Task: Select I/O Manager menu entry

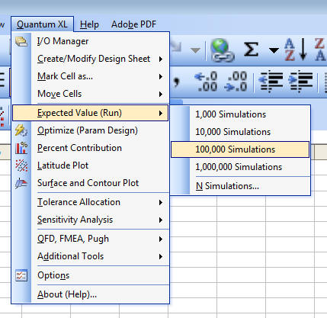Action: (x=91, y=41)
